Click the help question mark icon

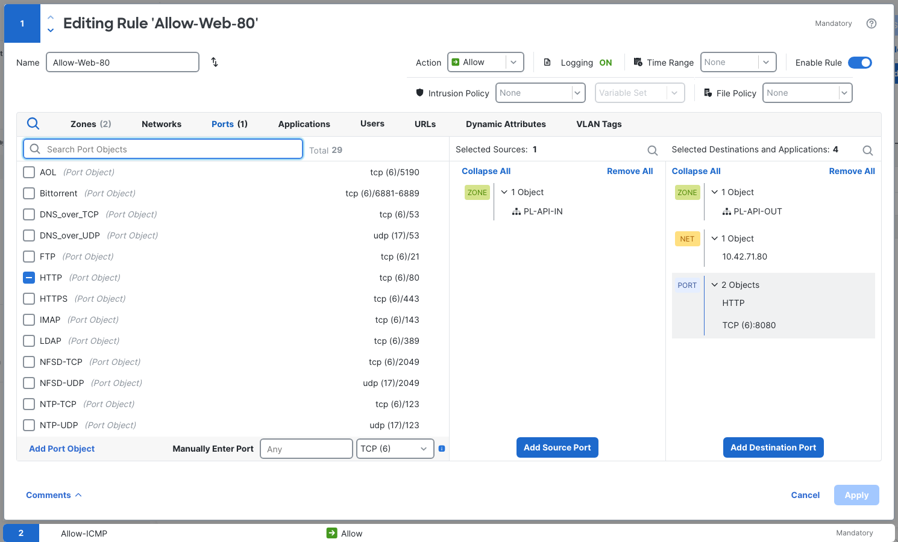871,23
